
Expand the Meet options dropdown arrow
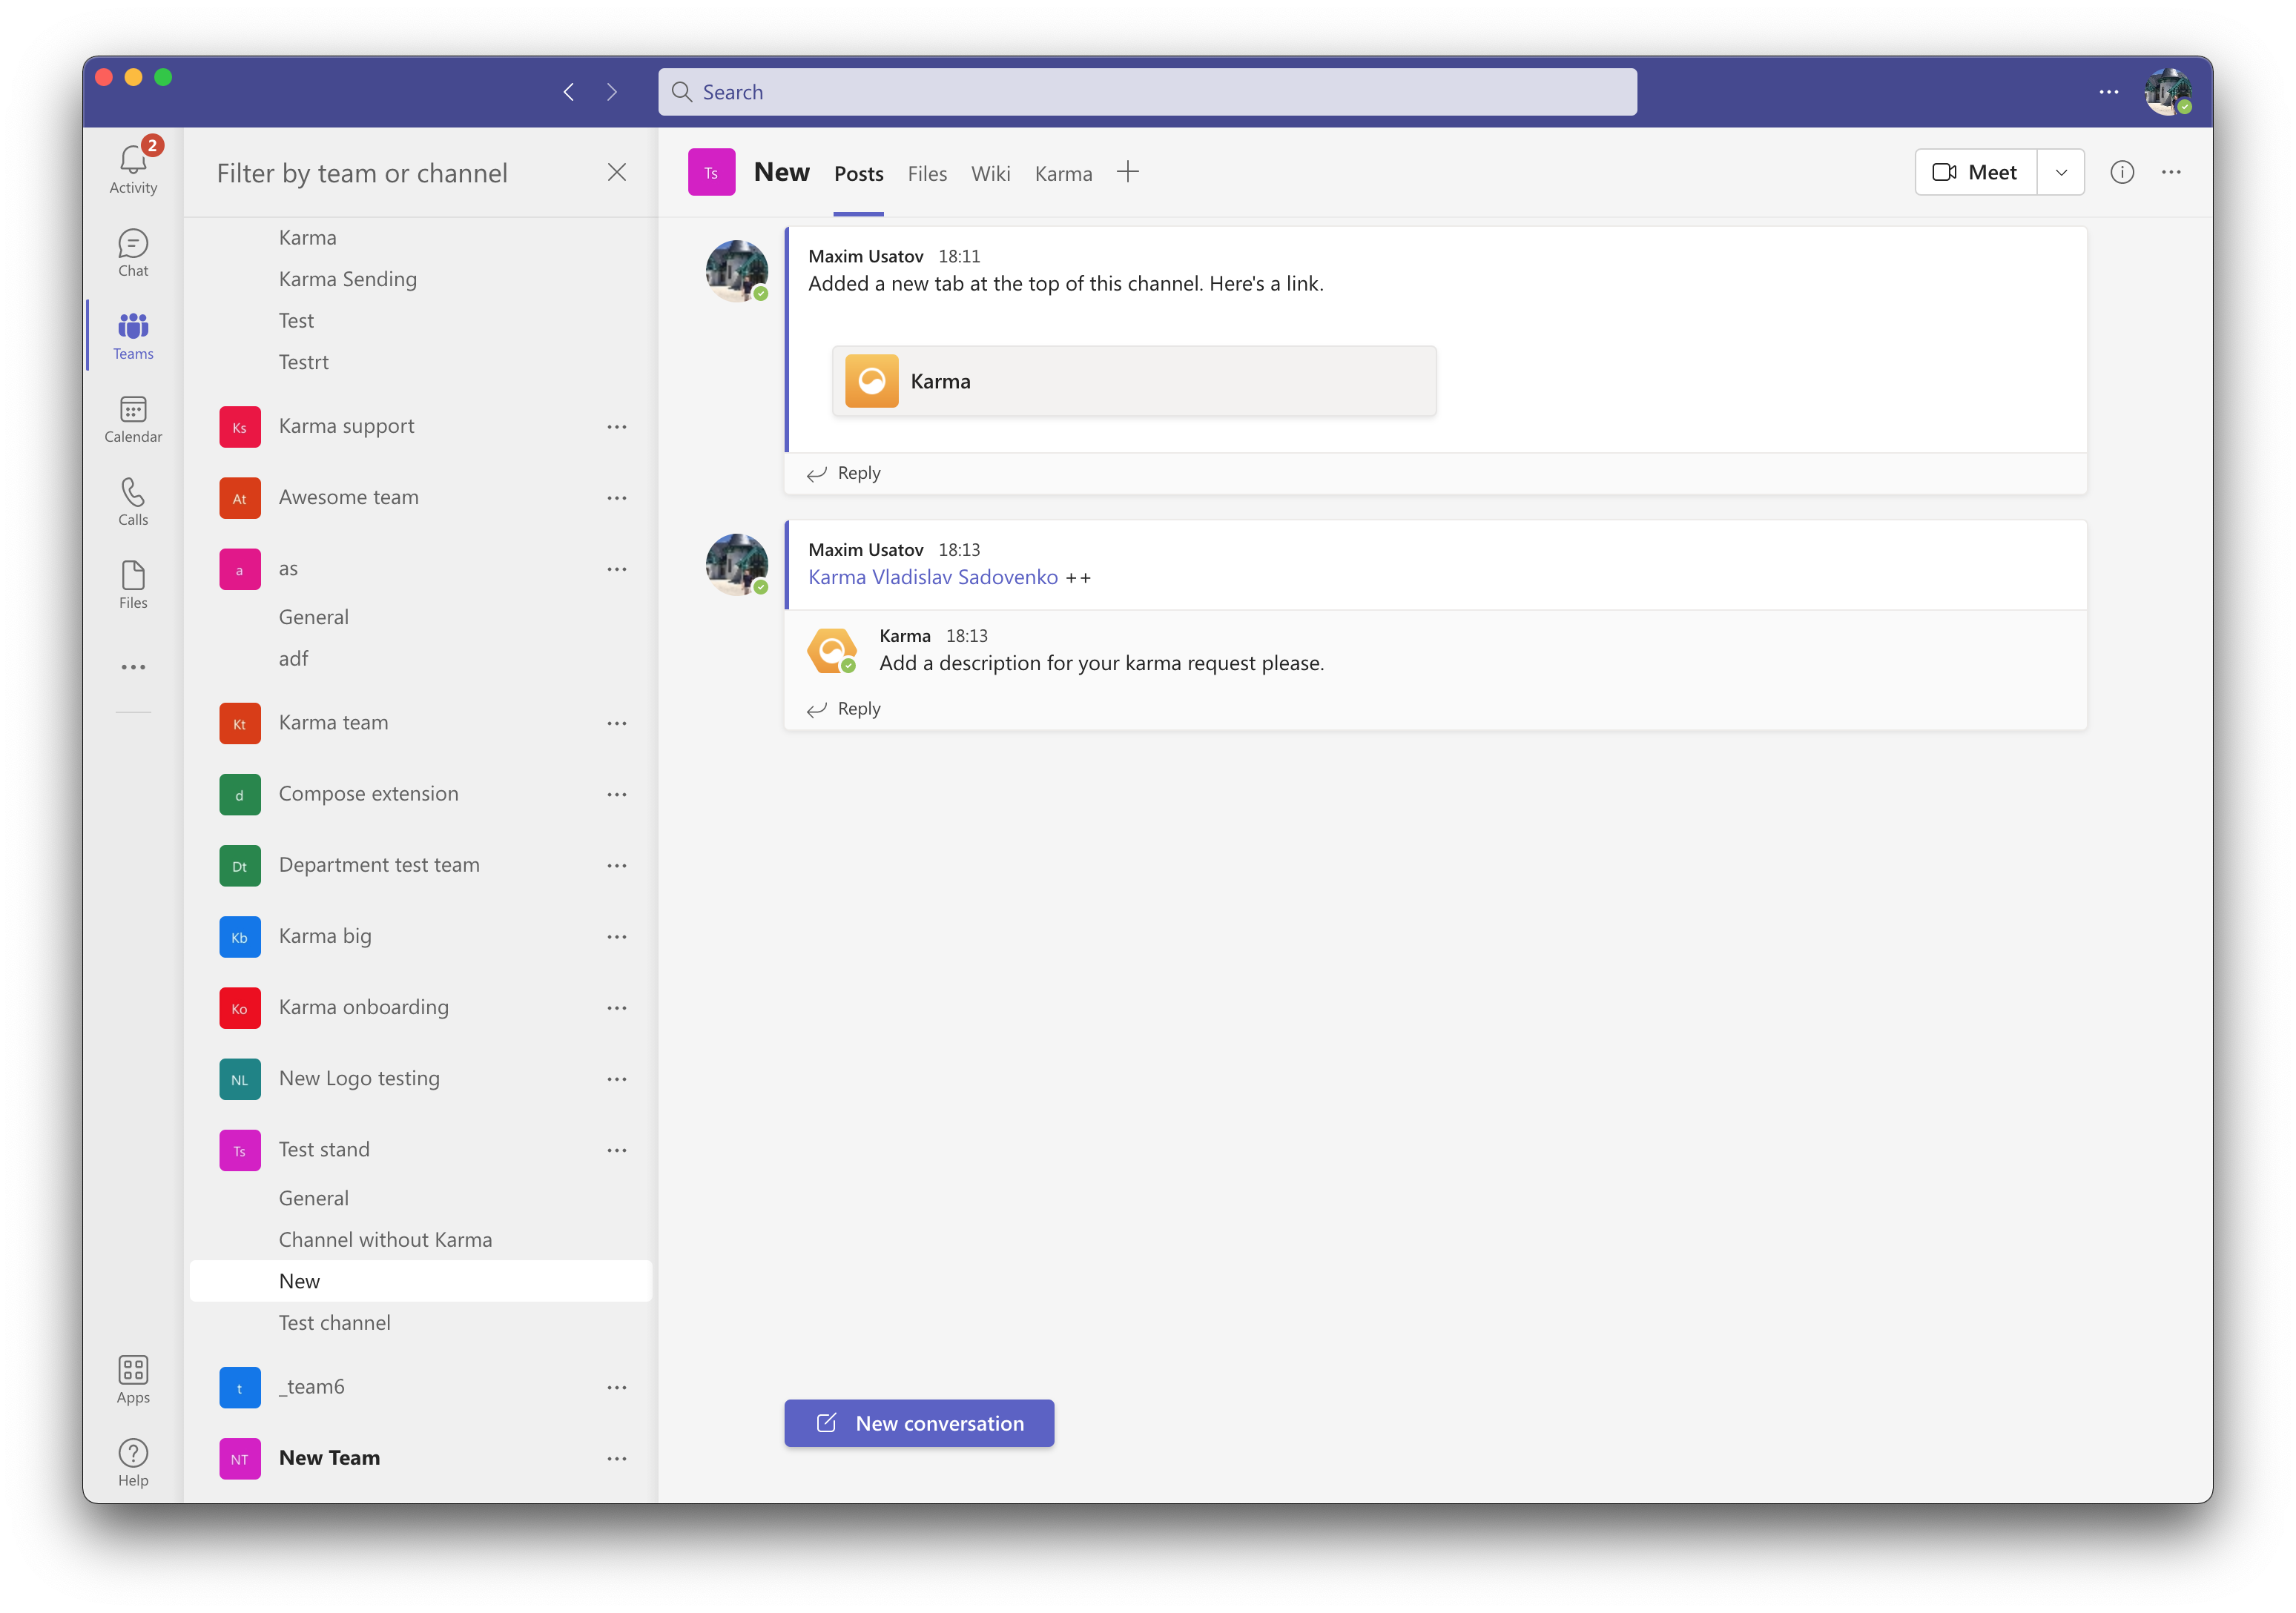tap(2060, 172)
